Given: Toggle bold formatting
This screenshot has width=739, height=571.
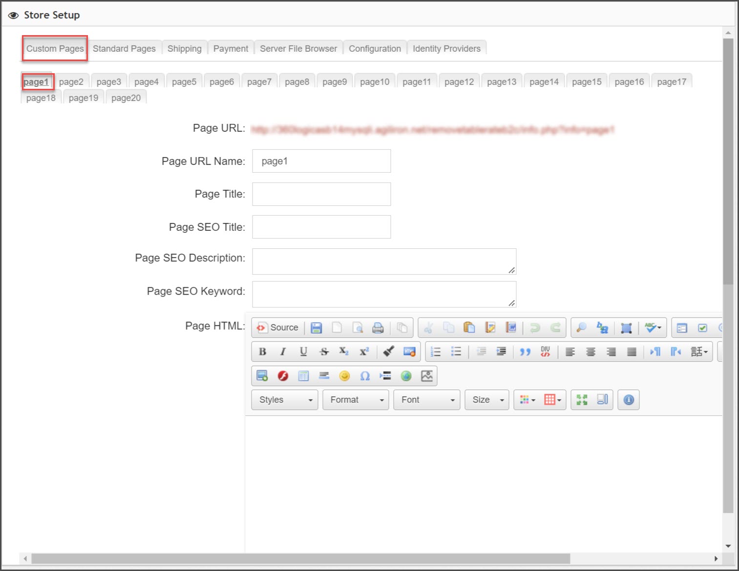Looking at the screenshot, I should coord(262,351).
